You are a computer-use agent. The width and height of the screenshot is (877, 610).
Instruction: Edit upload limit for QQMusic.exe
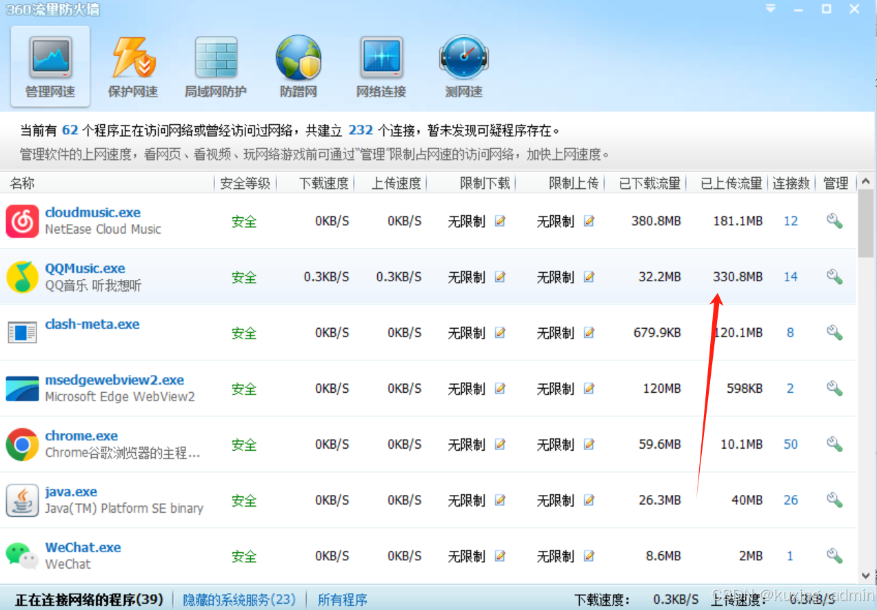click(589, 277)
